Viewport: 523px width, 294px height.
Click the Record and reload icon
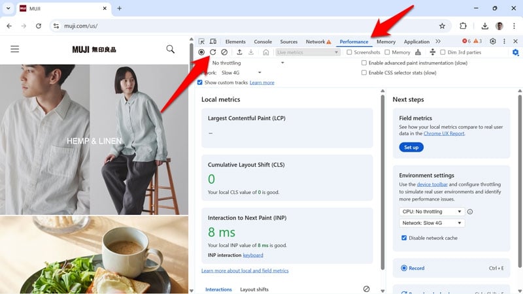point(213,52)
